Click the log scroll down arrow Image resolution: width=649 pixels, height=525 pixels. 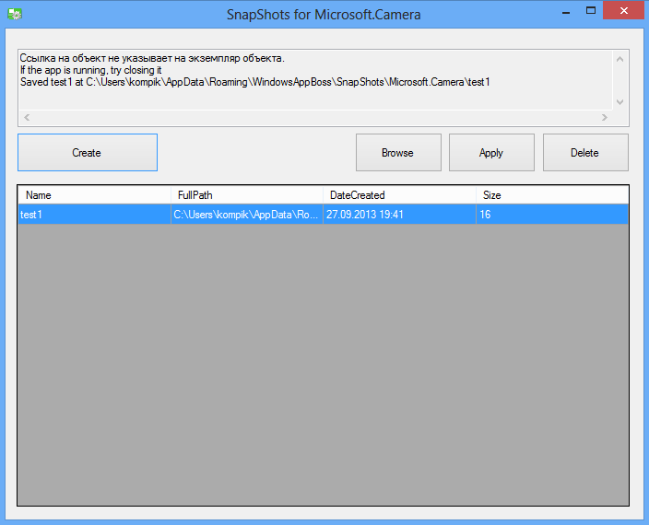pos(620,101)
